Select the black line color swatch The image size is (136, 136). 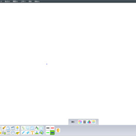click(48, 128)
